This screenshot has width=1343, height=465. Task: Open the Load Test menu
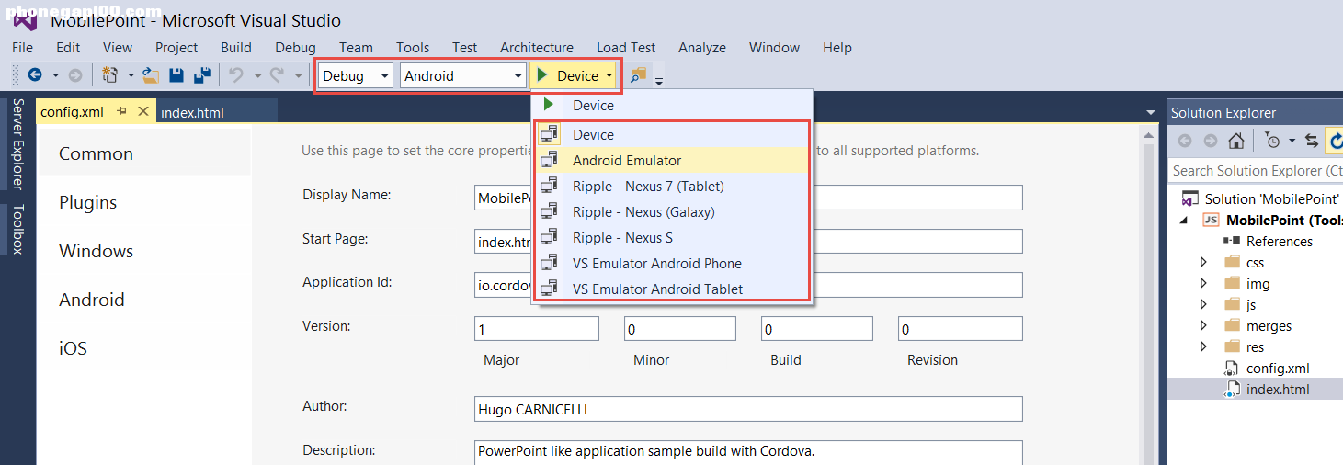tap(626, 47)
